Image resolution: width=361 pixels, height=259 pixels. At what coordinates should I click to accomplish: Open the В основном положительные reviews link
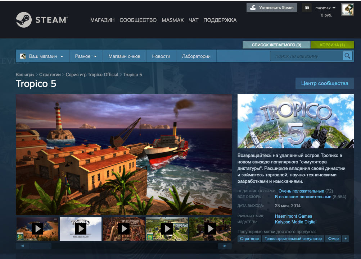click(303, 197)
